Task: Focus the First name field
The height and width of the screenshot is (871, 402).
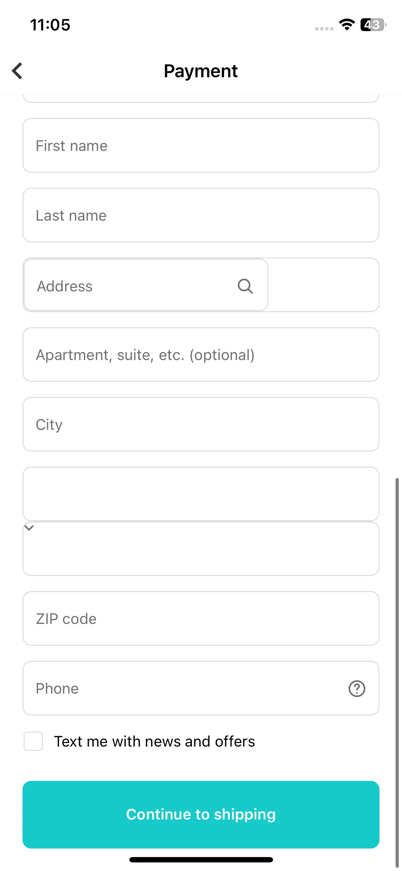Action: pyautogui.click(x=201, y=146)
